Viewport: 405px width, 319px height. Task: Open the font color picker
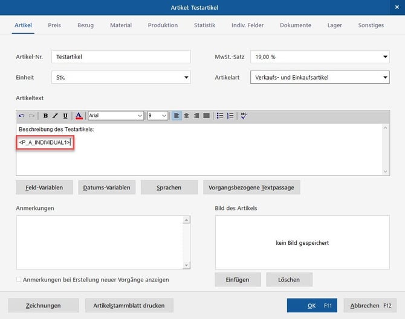tap(79, 116)
